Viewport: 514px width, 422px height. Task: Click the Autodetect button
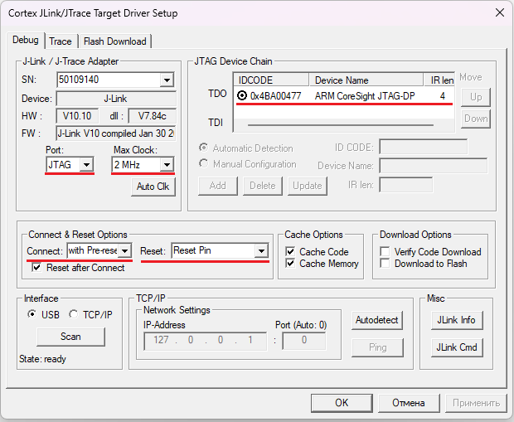pos(377,319)
